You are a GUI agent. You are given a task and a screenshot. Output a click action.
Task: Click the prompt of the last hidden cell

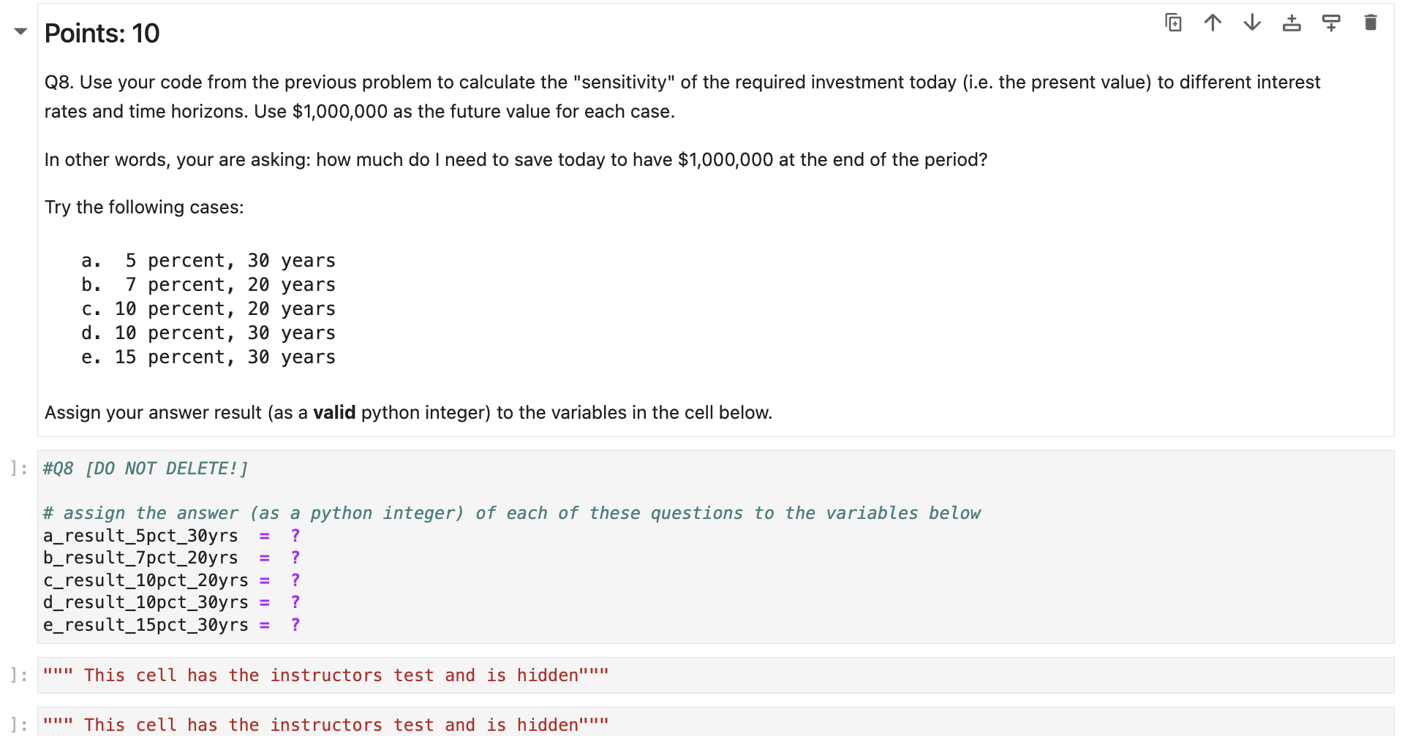point(18,724)
